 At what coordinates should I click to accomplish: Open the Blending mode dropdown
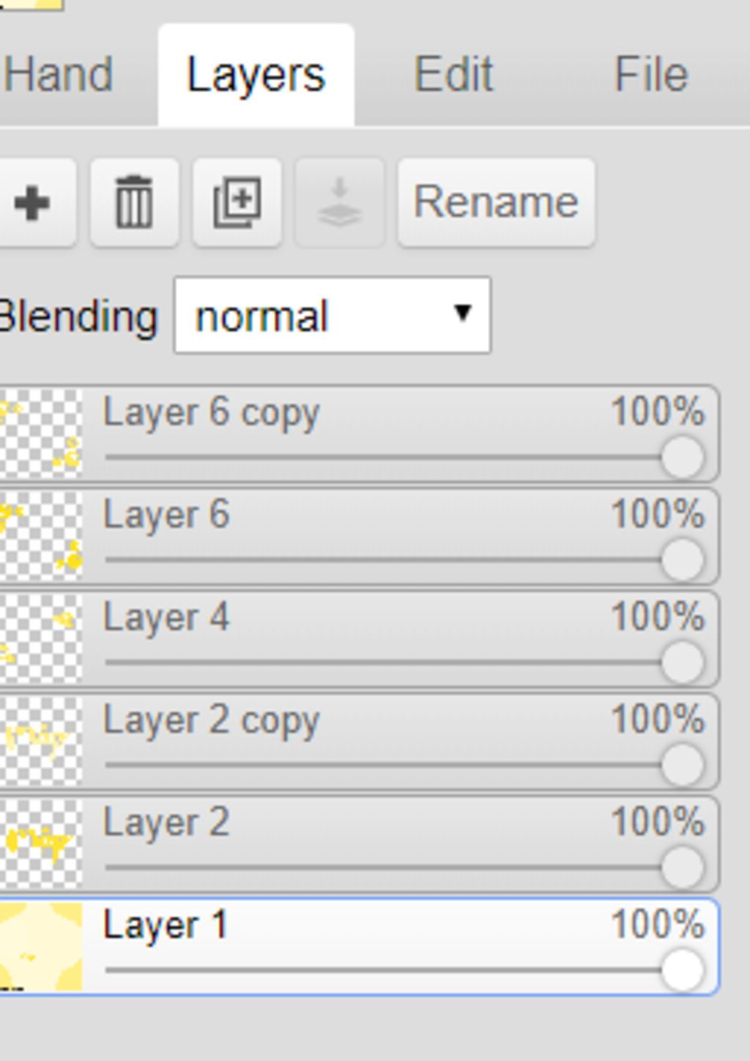click(333, 315)
